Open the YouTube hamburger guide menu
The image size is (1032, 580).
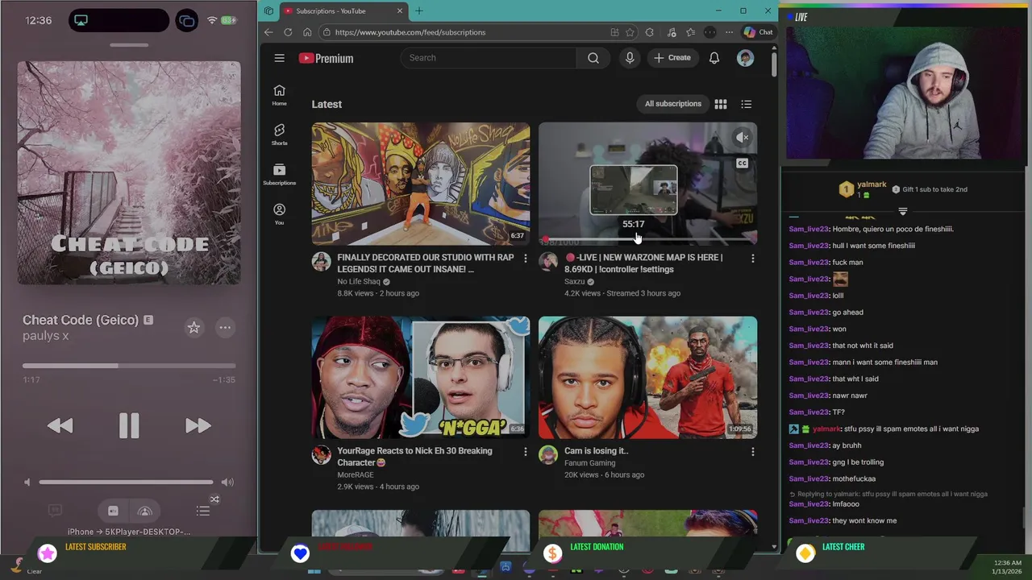coord(279,58)
